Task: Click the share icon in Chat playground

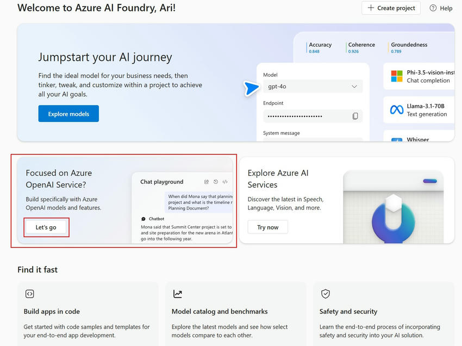Action: [x=207, y=182]
